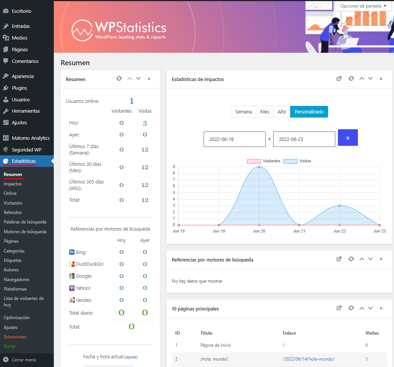Collapse the Estadísticas de impactos panel
Image resolution: width=394 pixels, height=367 pixels.
point(381,78)
